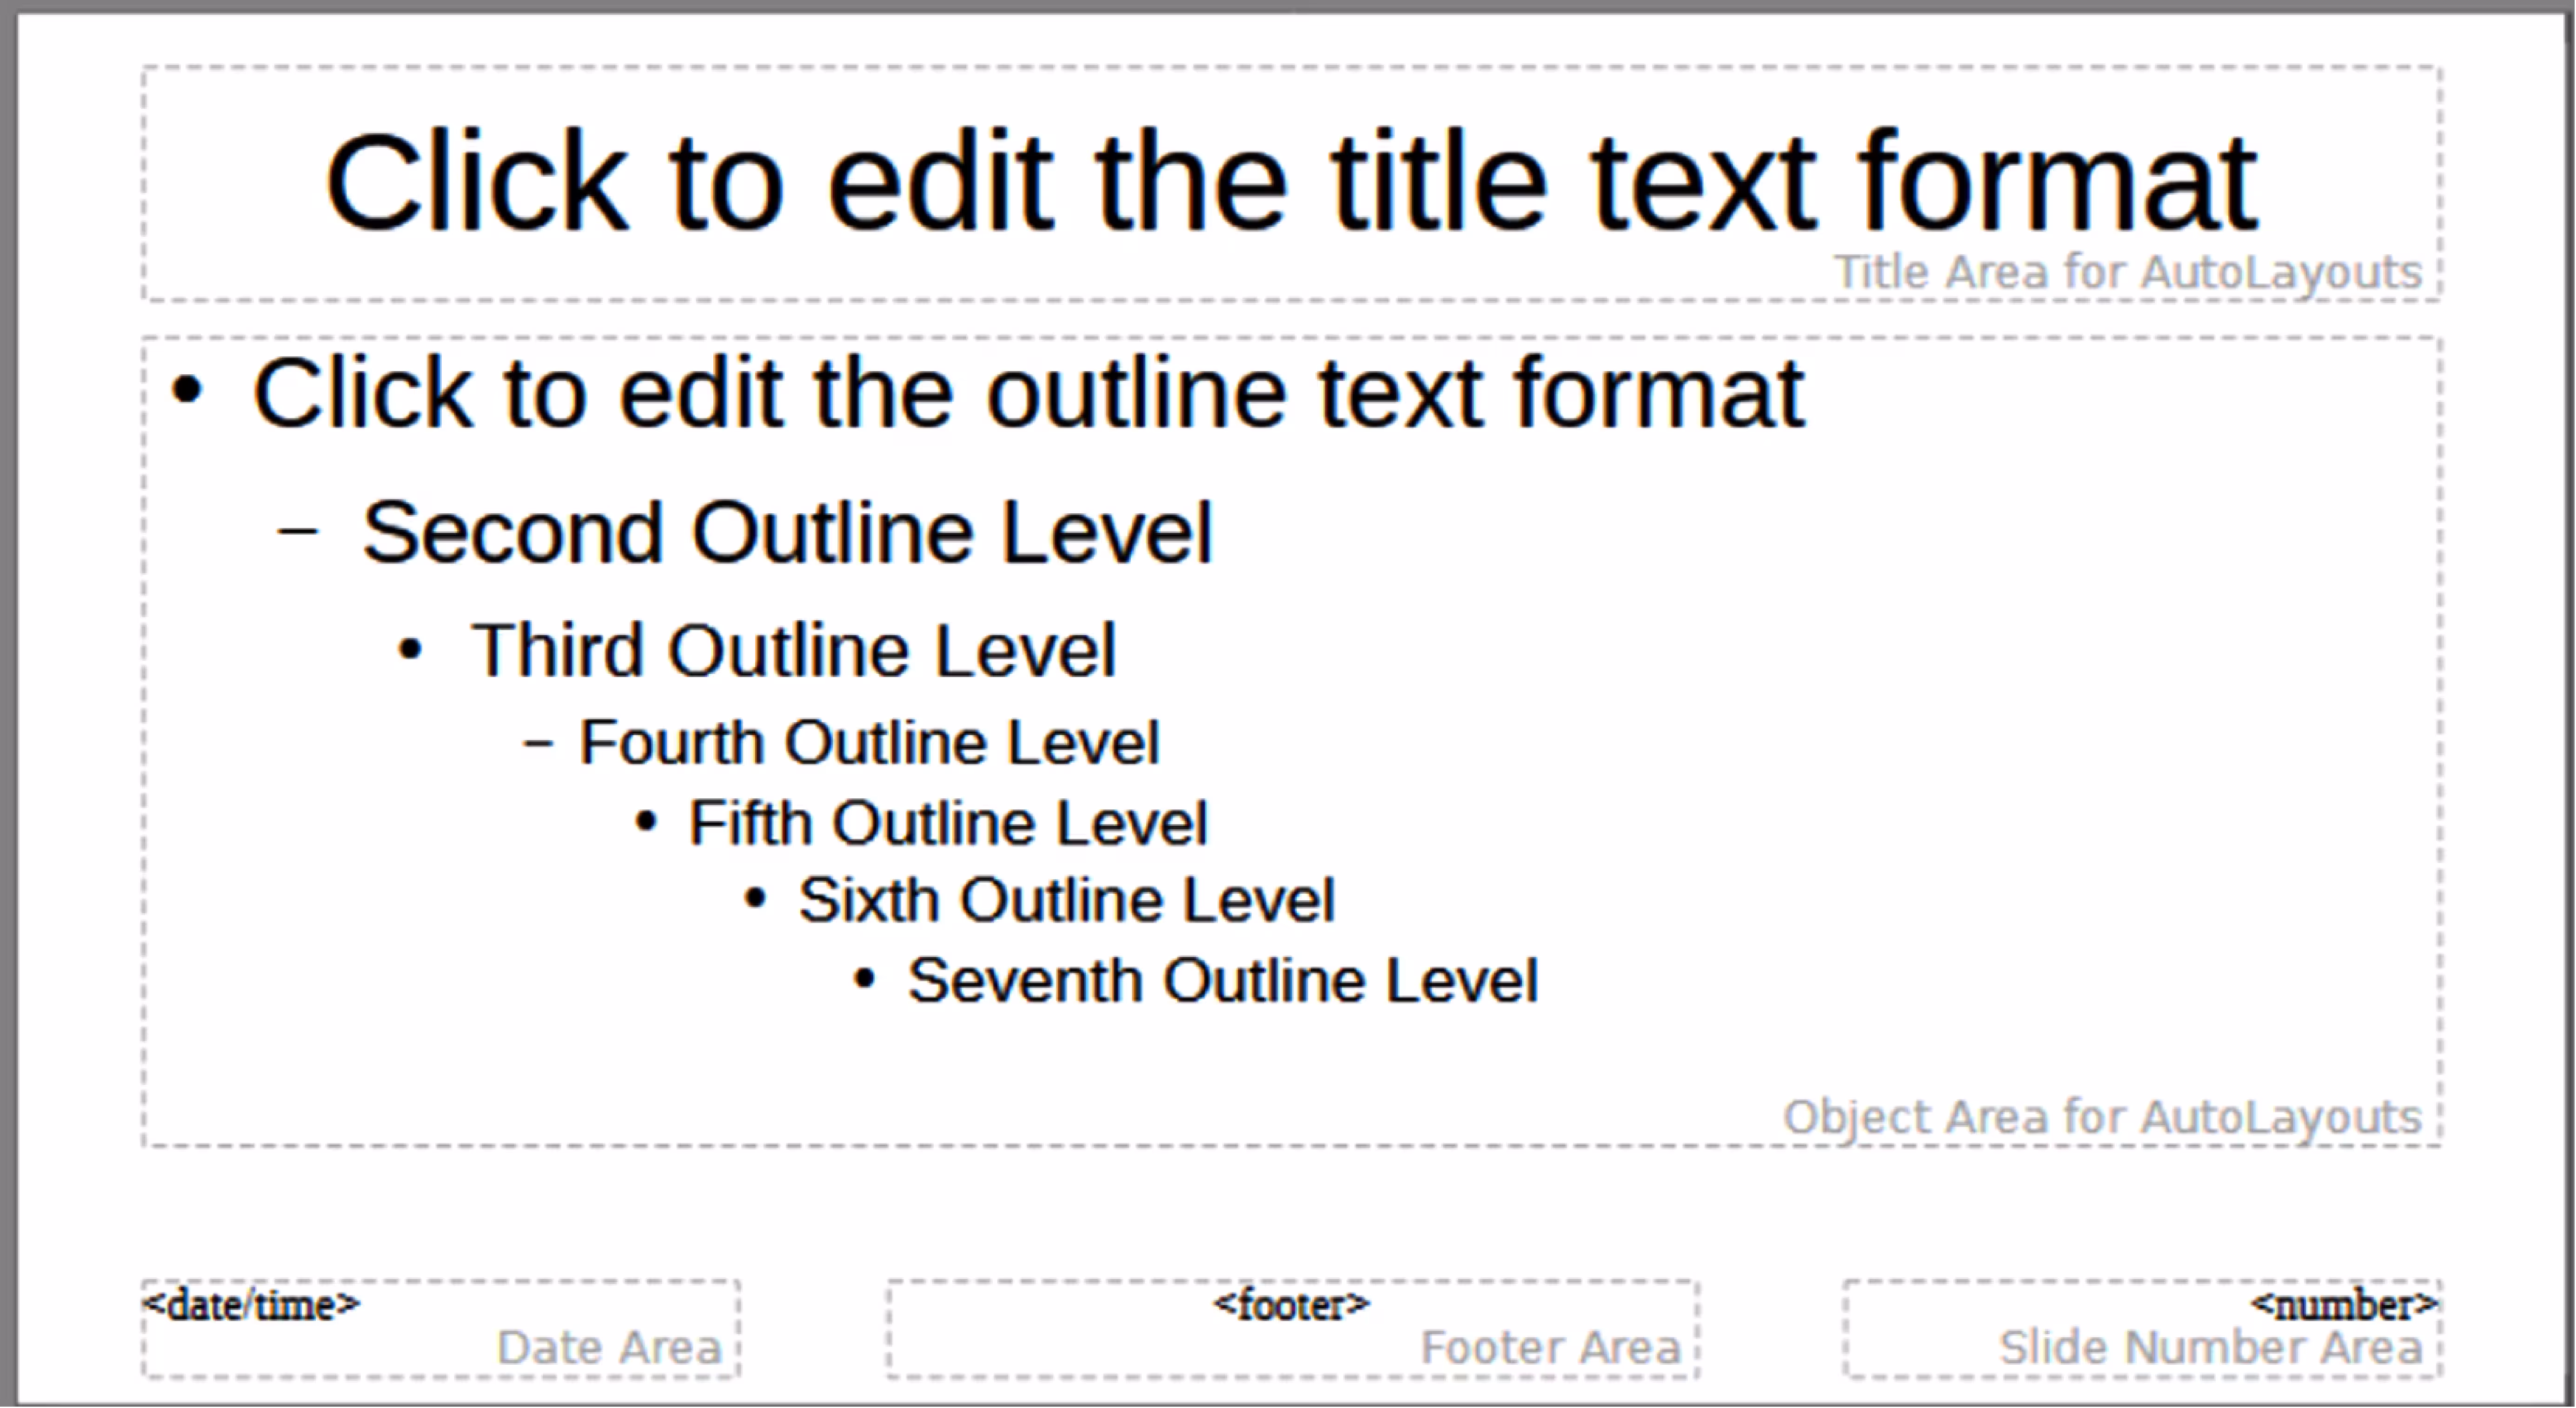Place cursor in "Fourth Outline Level"
This screenshot has height=1408, width=2576.
[869, 742]
